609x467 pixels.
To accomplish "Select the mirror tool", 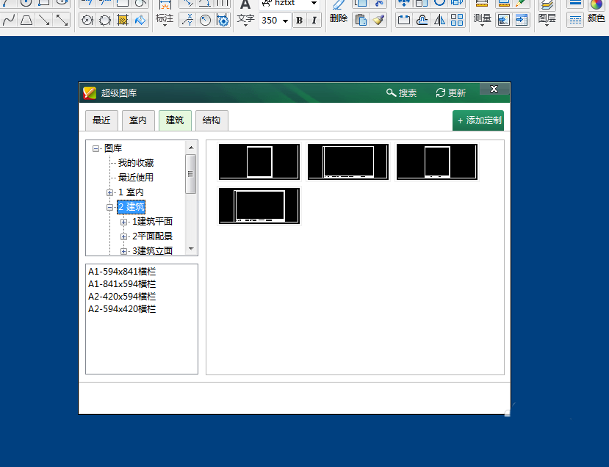I will point(439,20).
